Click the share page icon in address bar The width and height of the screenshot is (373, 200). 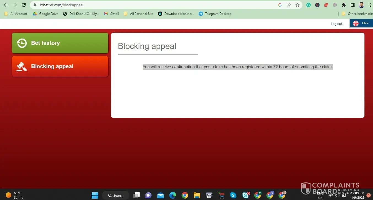point(289,5)
